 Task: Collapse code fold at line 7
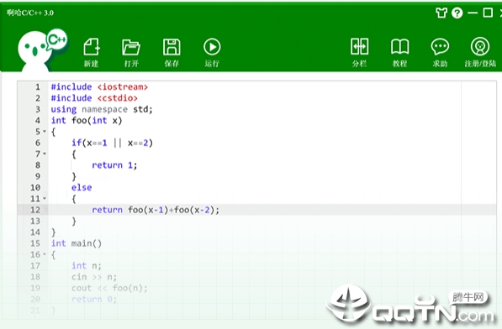[x=45, y=154]
